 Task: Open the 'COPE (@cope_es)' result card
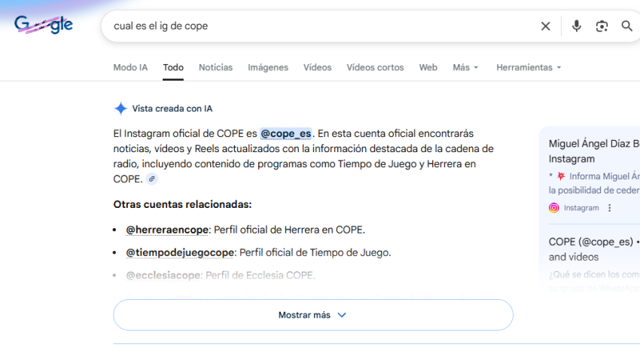click(x=594, y=249)
